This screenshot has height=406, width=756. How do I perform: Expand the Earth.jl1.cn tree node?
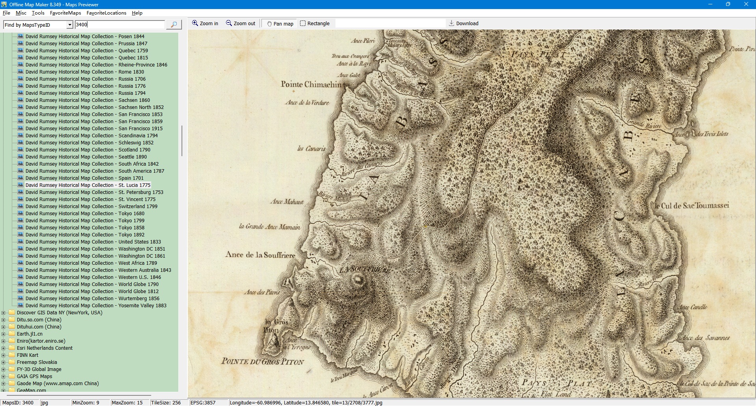coord(4,334)
